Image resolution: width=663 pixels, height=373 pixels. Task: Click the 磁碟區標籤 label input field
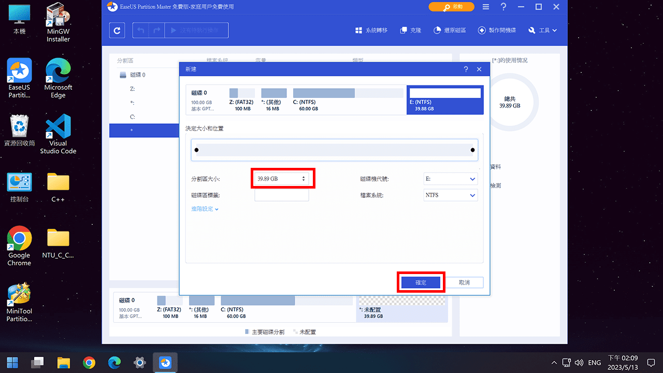[x=282, y=195]
